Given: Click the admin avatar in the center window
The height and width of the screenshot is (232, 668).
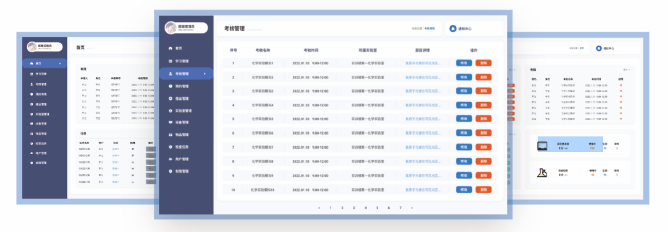Looking at the screenshot, I should click(x=171, y=28).
